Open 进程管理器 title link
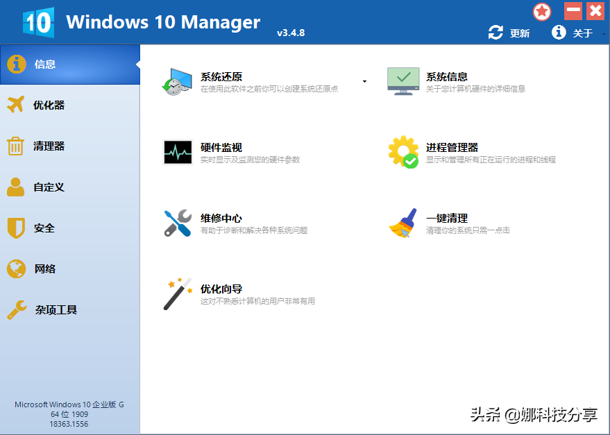The width and height of the screenshot is (610, 435). (x=452, y=148)
